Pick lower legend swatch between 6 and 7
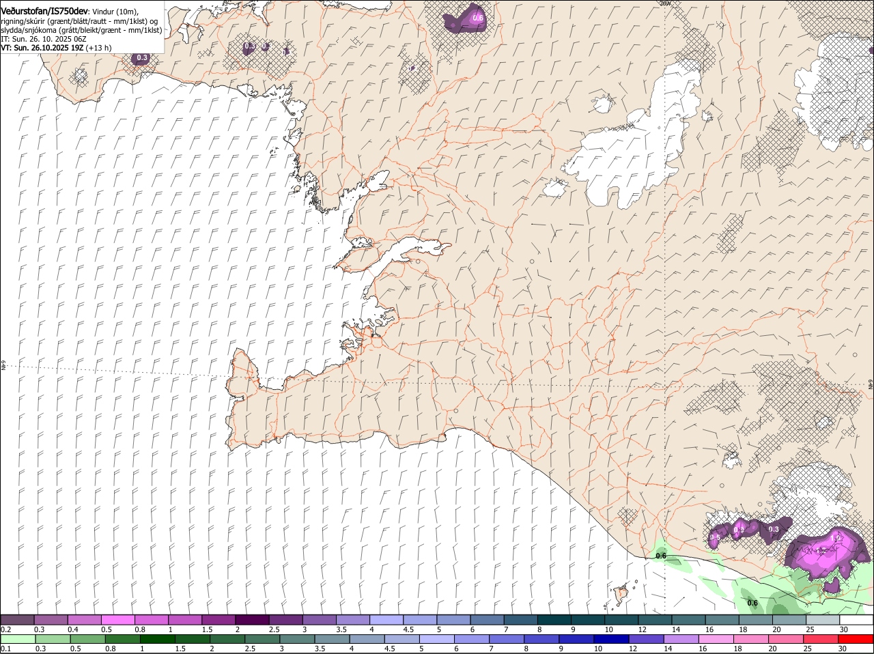 click(x=472, y=639)
